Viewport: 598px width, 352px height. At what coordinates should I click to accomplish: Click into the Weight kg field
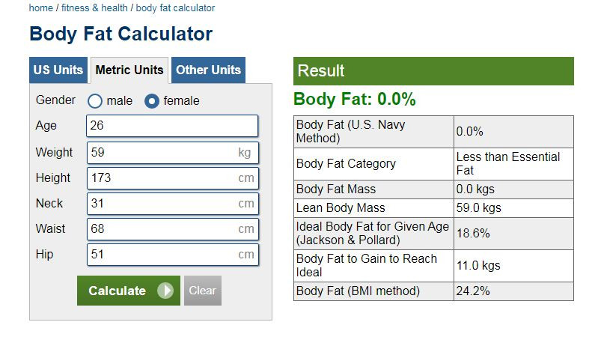point(161,153)
